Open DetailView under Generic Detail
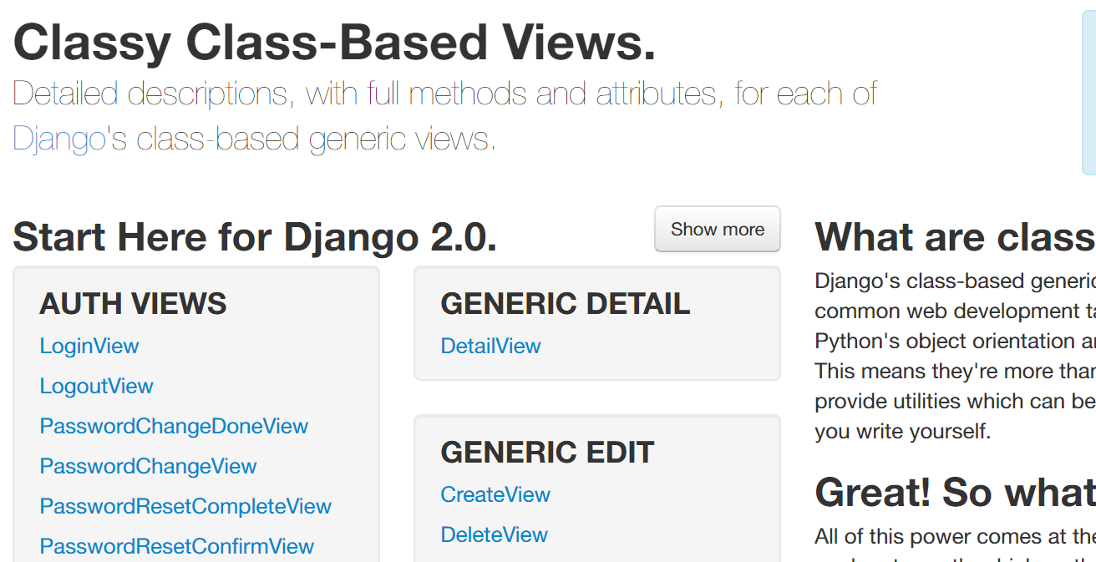 coord(491,346)
